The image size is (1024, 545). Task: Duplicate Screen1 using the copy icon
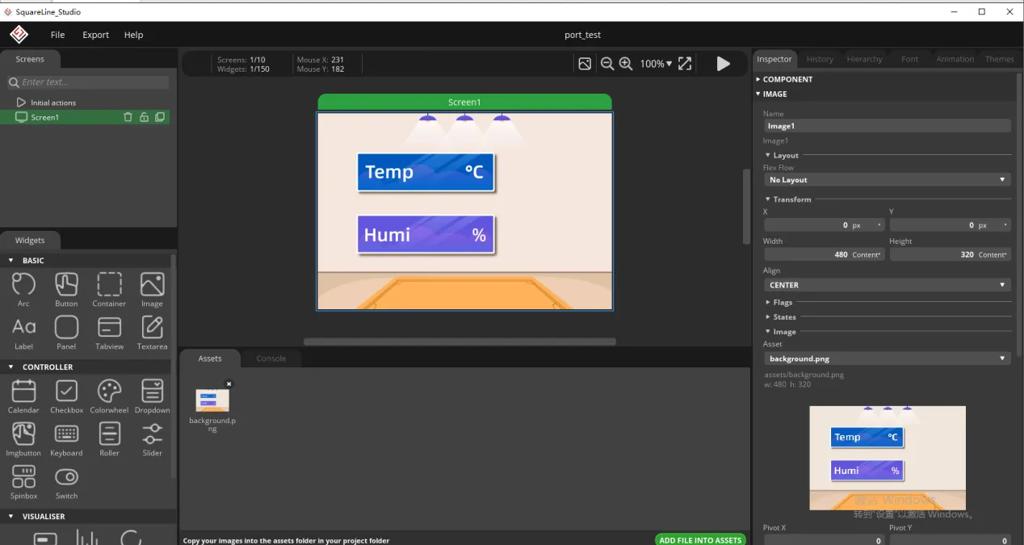pos(160,117)
